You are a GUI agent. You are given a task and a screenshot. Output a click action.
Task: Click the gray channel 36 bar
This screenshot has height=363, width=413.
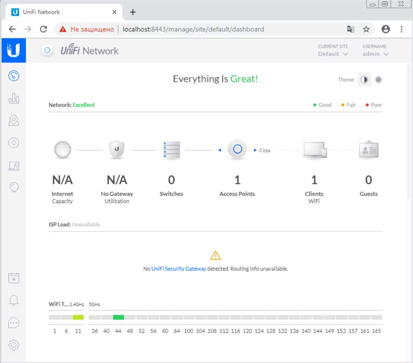coord(95,317)
